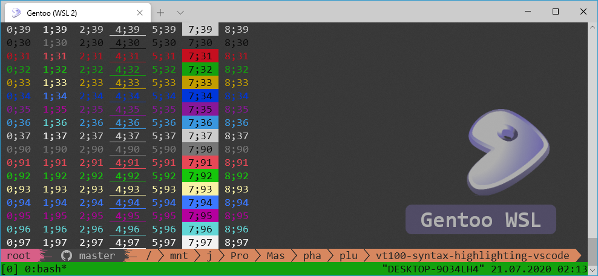The width and height of the screenshot is (598, 276).
Task: Click the yellow 7;33 color block
Action: (200, 82)
